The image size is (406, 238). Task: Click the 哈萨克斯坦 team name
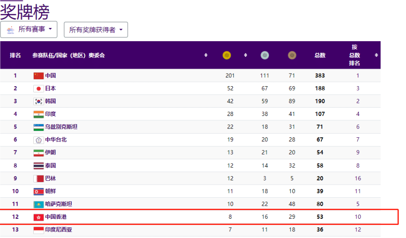(58, 204)
